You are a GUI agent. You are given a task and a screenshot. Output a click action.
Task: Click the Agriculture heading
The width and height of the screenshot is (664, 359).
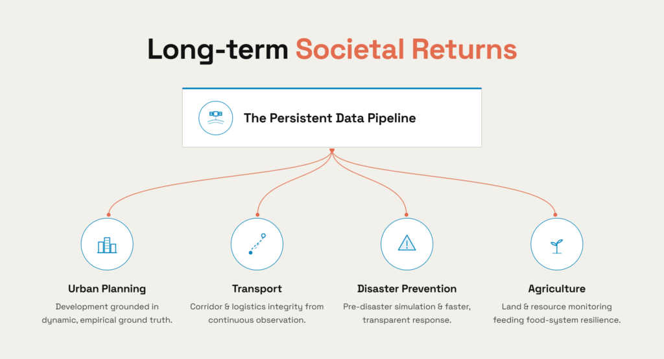(557, 289)
